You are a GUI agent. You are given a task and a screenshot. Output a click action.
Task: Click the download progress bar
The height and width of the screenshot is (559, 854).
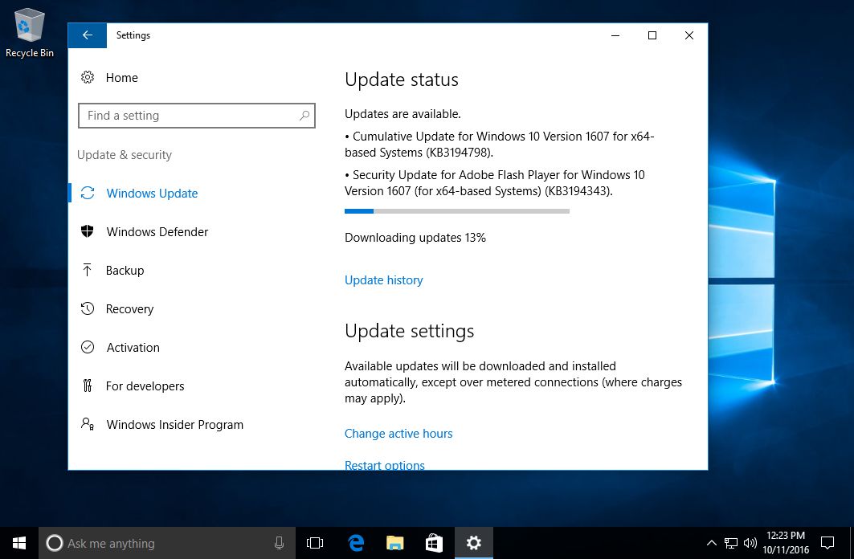(457, 211)
